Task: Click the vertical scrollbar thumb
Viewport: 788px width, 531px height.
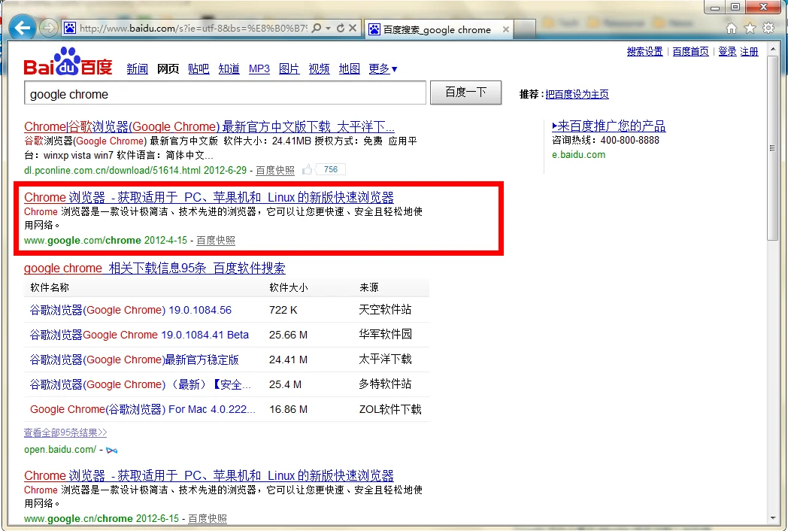Action: 774,148
